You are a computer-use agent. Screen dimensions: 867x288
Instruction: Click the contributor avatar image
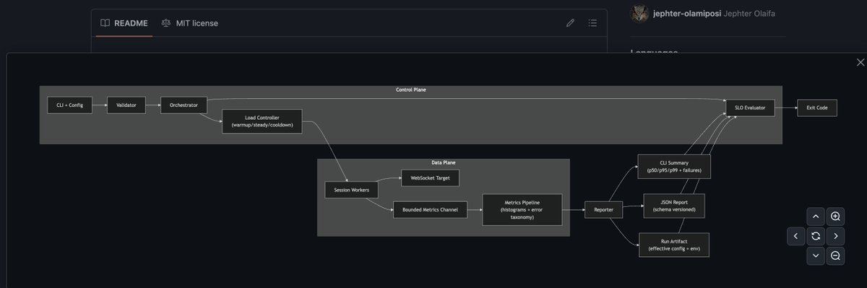pos(639,13)
